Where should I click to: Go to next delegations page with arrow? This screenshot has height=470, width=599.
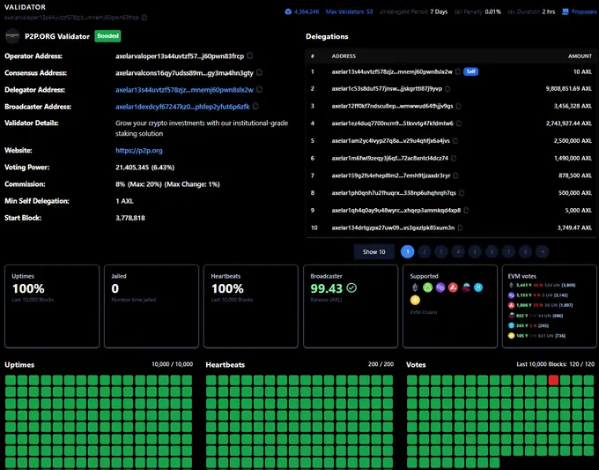tap(542, 251)
